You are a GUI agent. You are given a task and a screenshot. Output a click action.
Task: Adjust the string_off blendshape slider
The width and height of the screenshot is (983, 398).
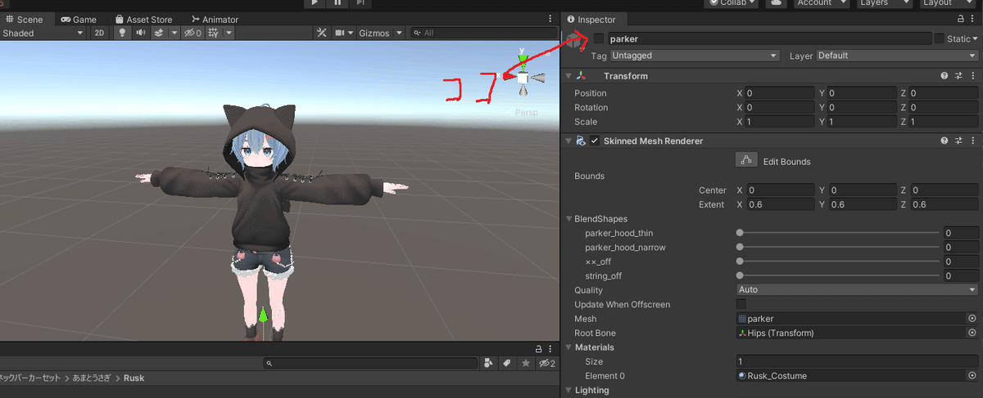[839, 276]
